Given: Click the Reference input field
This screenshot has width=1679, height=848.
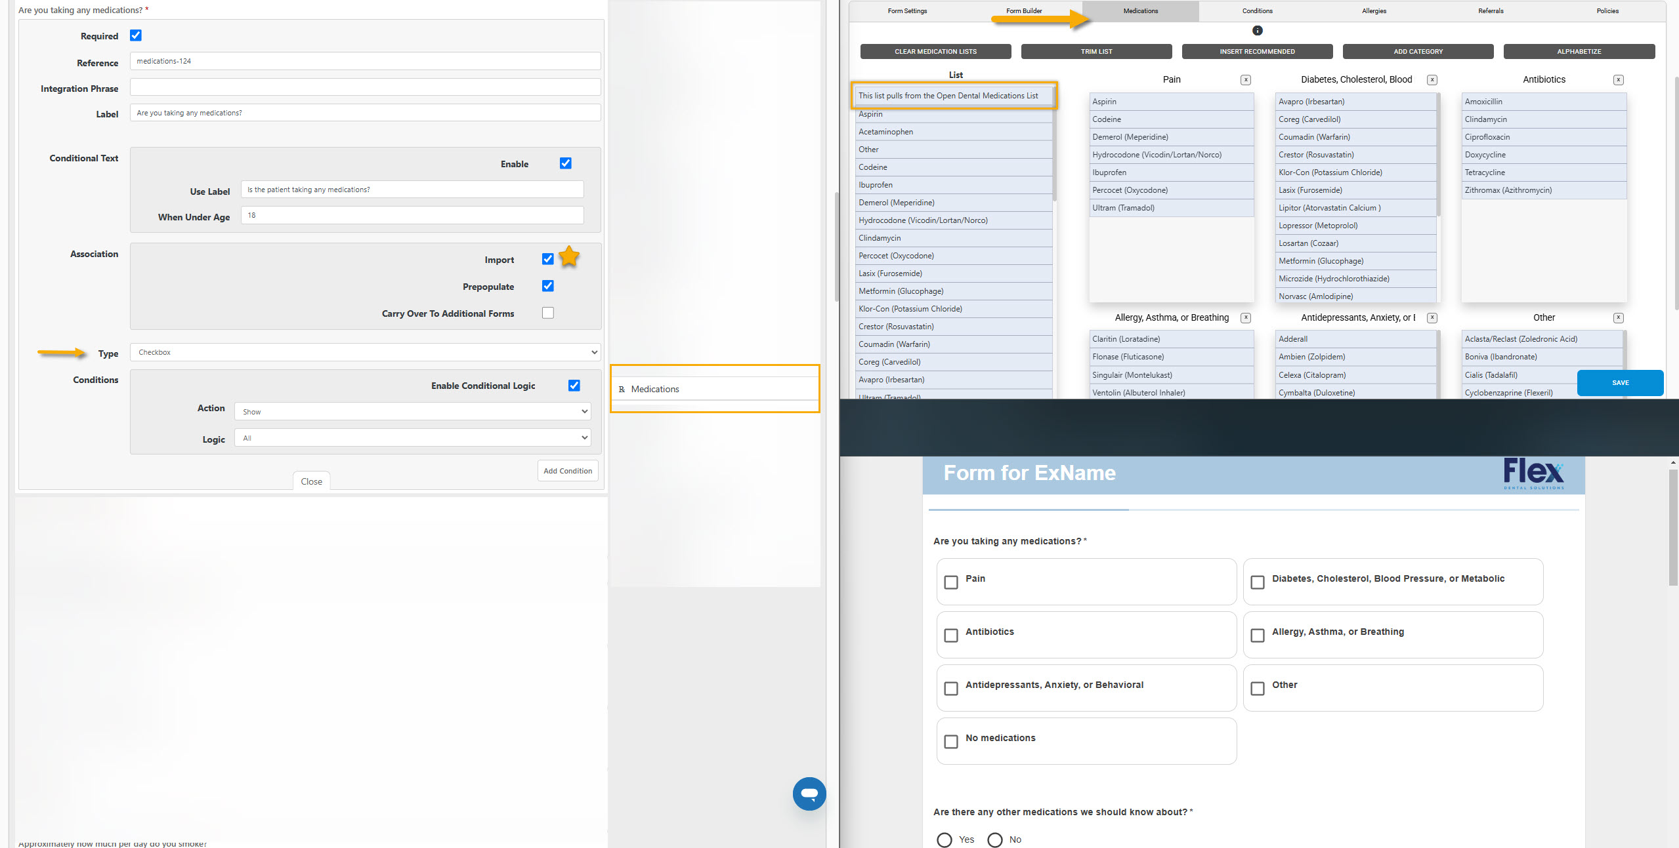Looking at the screenshot, I should click(x=365, y=61).
